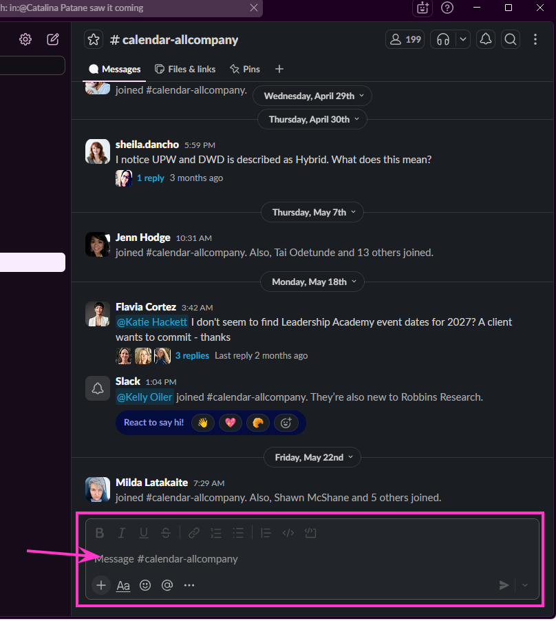Image resolution: width=556 pixels, height=621 pixels.
Task: Expand the Thursday, May 7th date menu
Action: [312, 212]
